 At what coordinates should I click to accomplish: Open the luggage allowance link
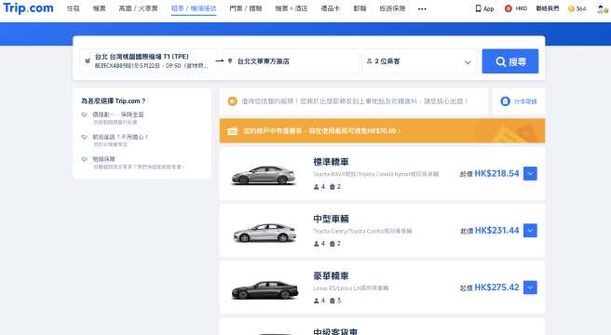(x=519, y=101)
